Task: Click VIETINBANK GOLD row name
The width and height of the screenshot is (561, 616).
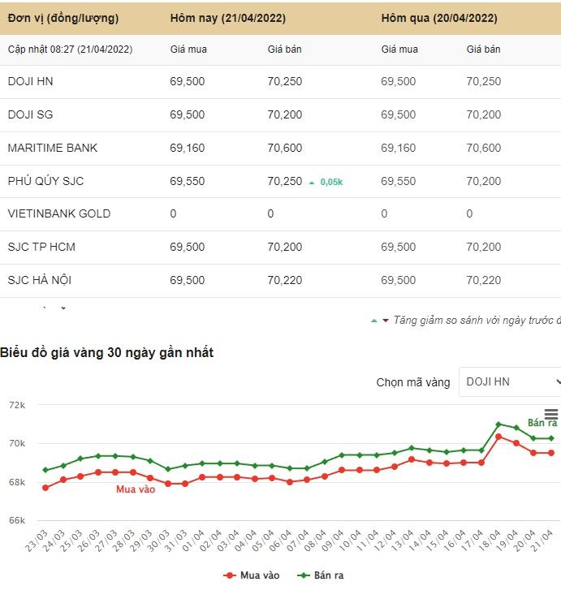Action: (x=59, y=213)
